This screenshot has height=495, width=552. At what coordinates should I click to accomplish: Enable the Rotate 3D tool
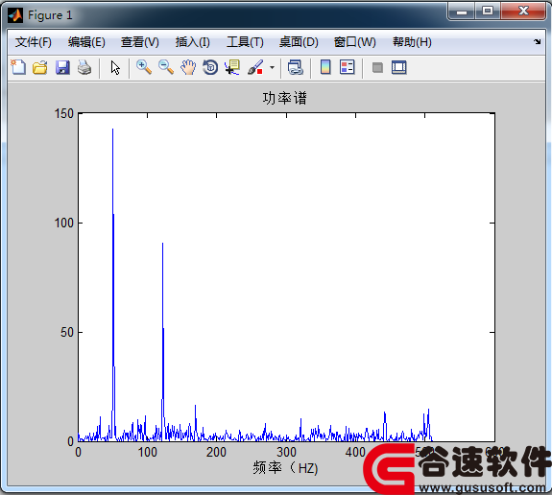pyautogui.click(x=210, y=67)
